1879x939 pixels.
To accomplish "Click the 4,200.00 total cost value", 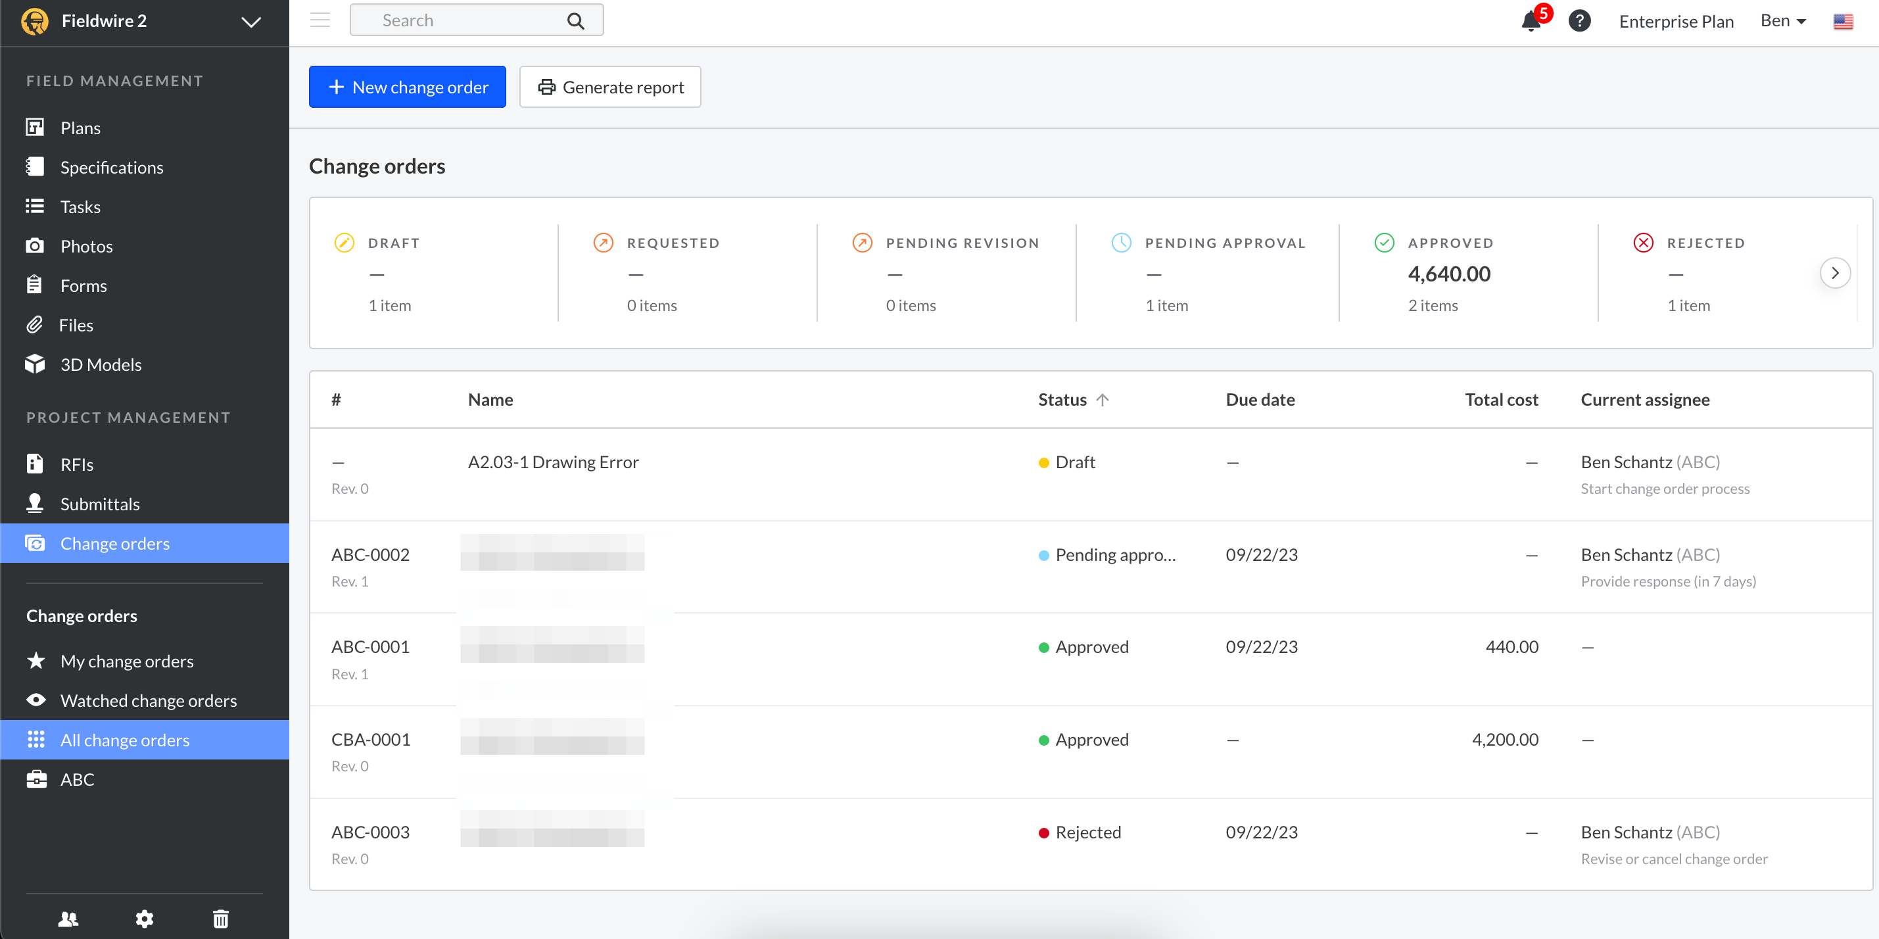I will (1505, 739).
